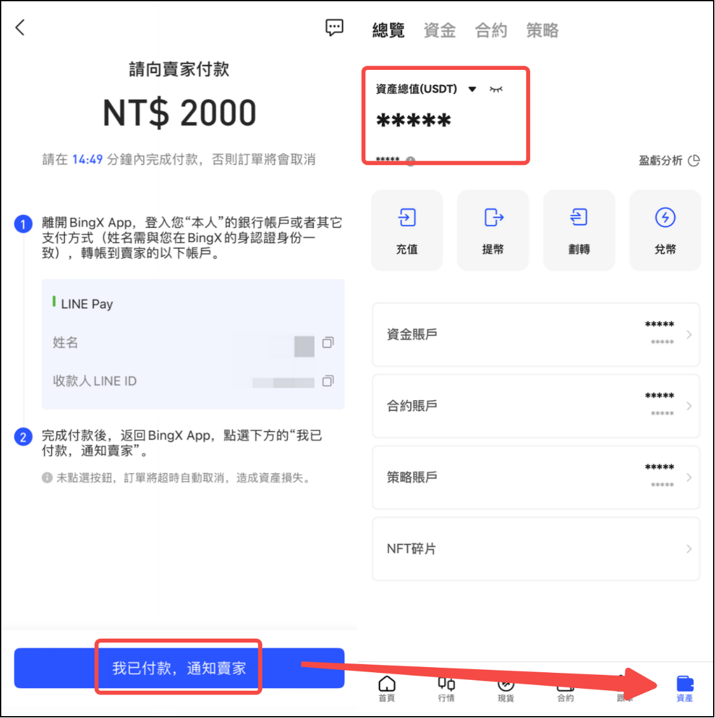Expand the 合約賬戶 futures account row
Image resolution: width=715 pixels, height=718 pixels.
536,406
